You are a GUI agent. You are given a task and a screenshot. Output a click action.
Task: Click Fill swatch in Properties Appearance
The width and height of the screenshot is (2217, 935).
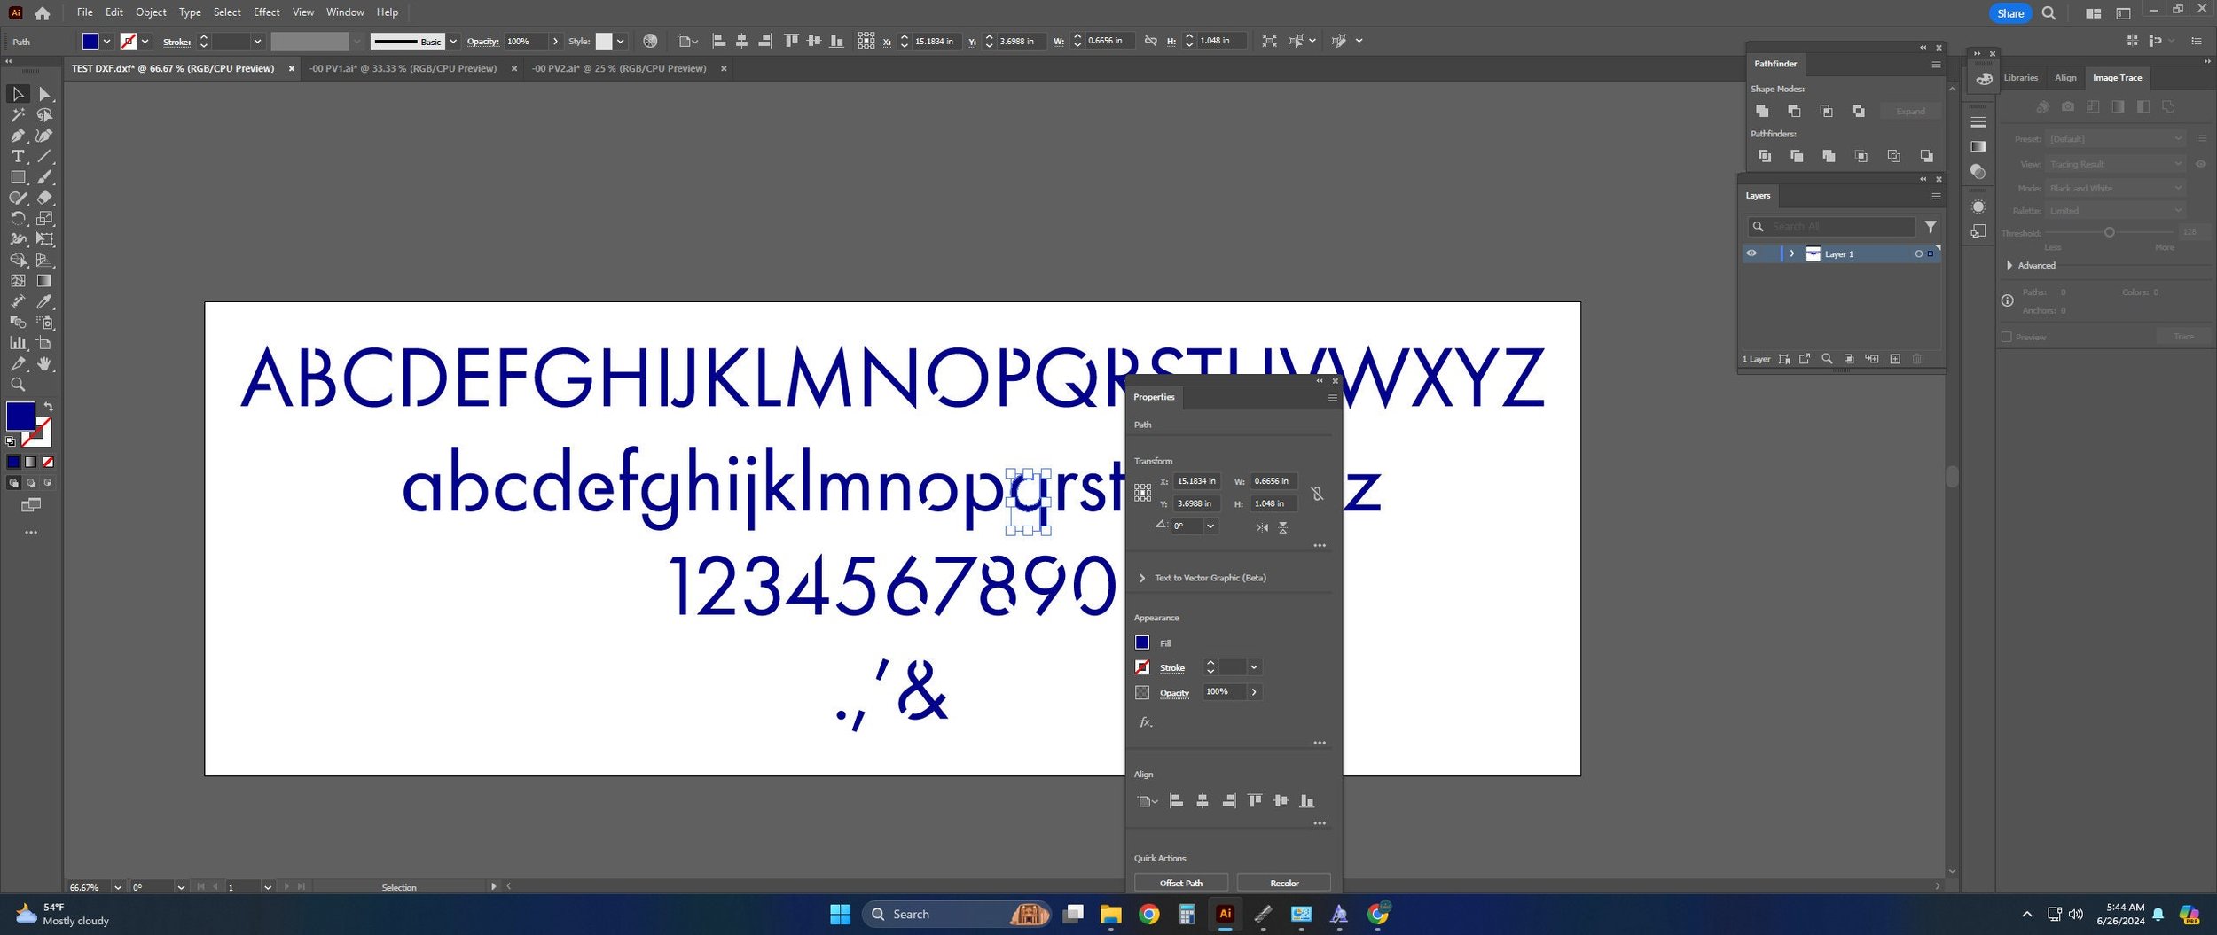click(x=1142, y=643)
